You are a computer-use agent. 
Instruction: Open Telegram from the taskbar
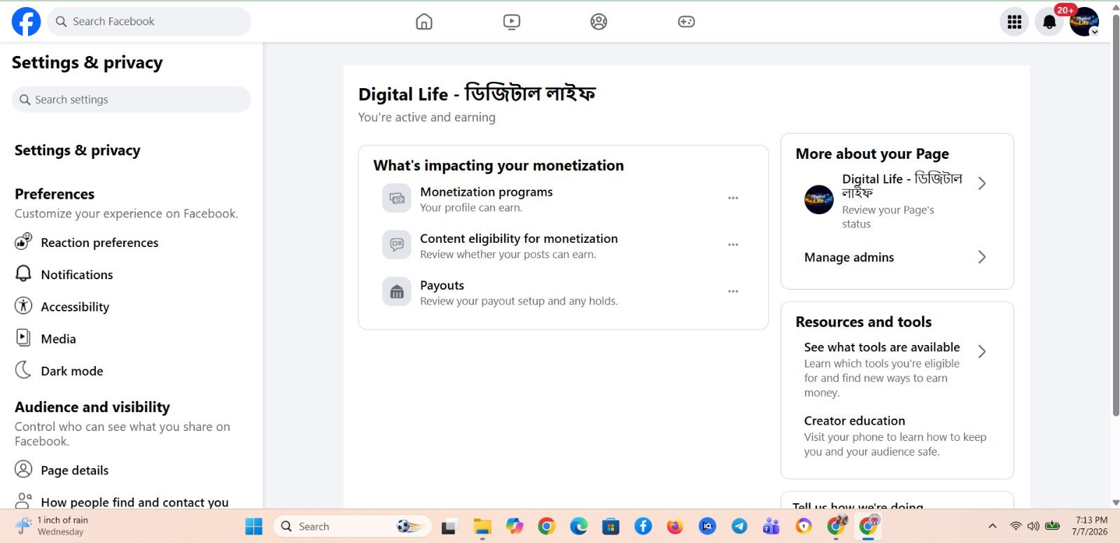click(x=739, y=527)
